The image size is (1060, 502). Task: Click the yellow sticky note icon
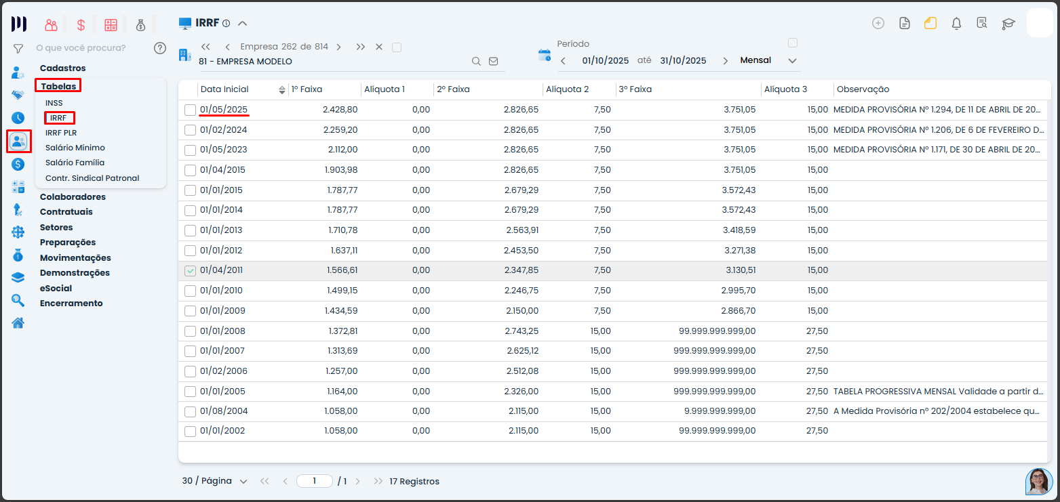coord(930,24)
